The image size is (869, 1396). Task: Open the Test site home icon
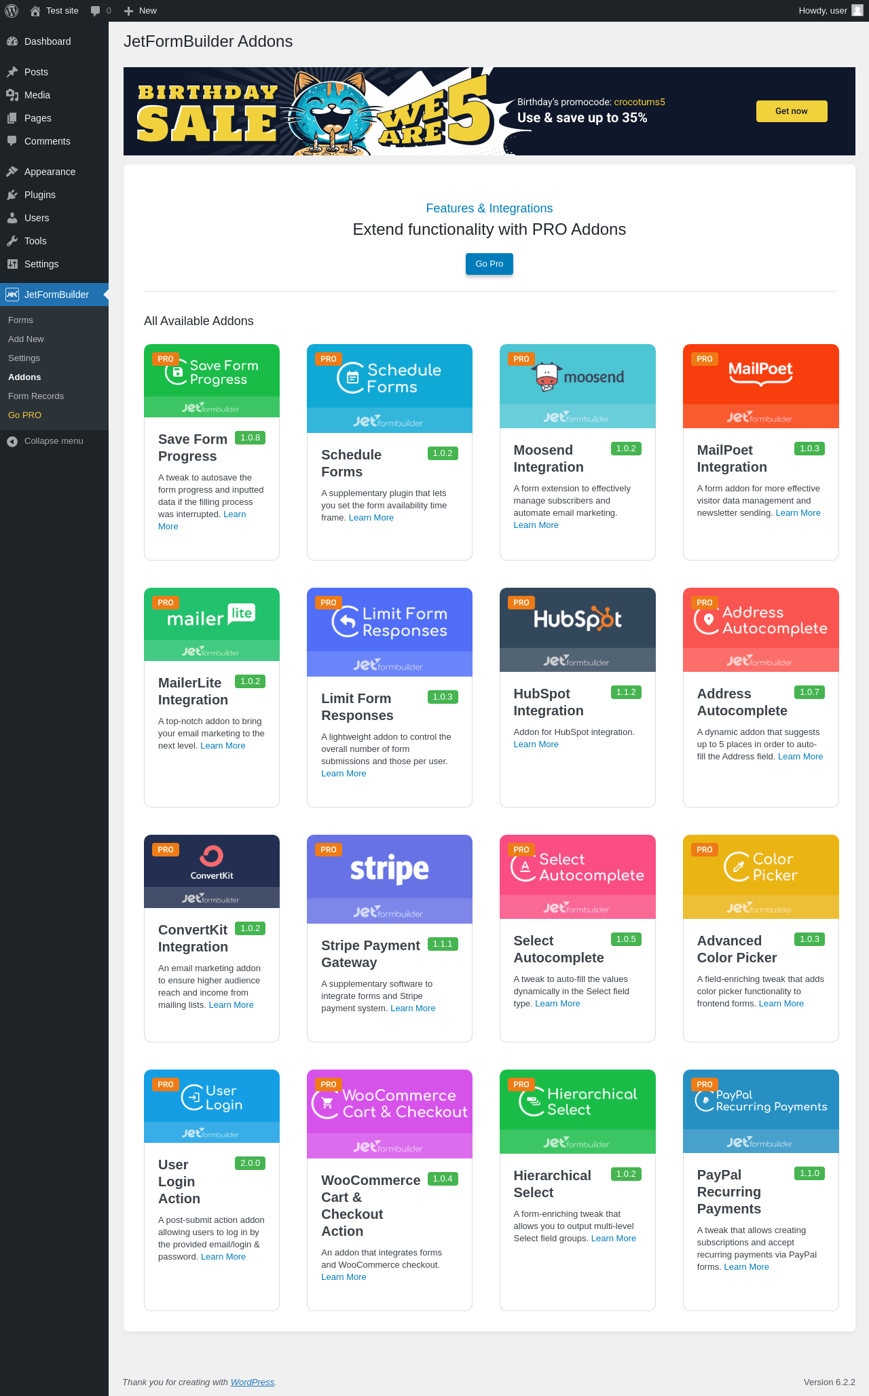point(35,11)
